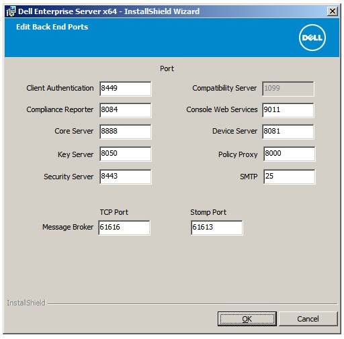Click the Stomp Port input field
This screenshot has width=344, height=339.
pyautogui.click(x=216, y=228)
